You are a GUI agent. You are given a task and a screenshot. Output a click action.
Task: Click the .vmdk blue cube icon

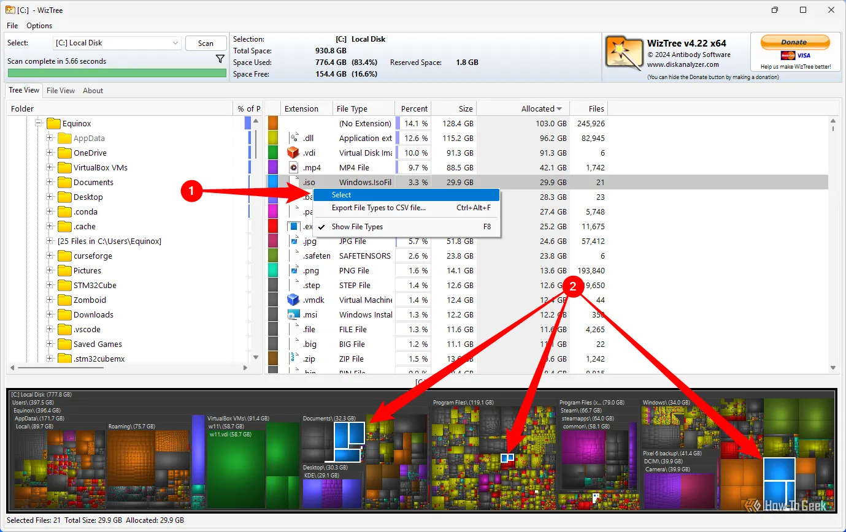tap(293, 300)
